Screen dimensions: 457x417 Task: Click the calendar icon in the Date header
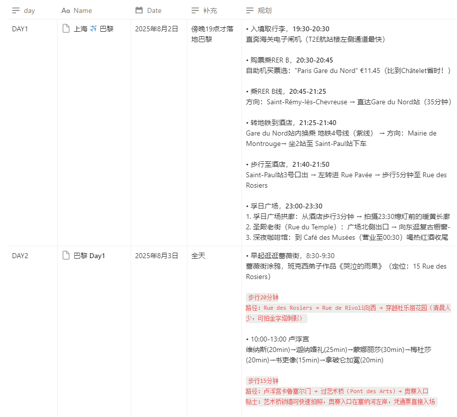pos(139,10)
